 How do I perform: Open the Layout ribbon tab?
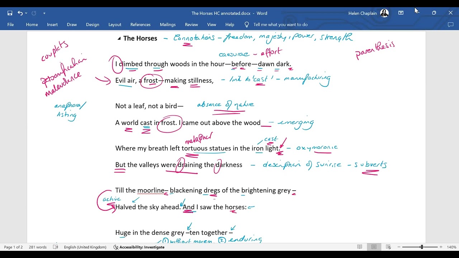[115, 25]
